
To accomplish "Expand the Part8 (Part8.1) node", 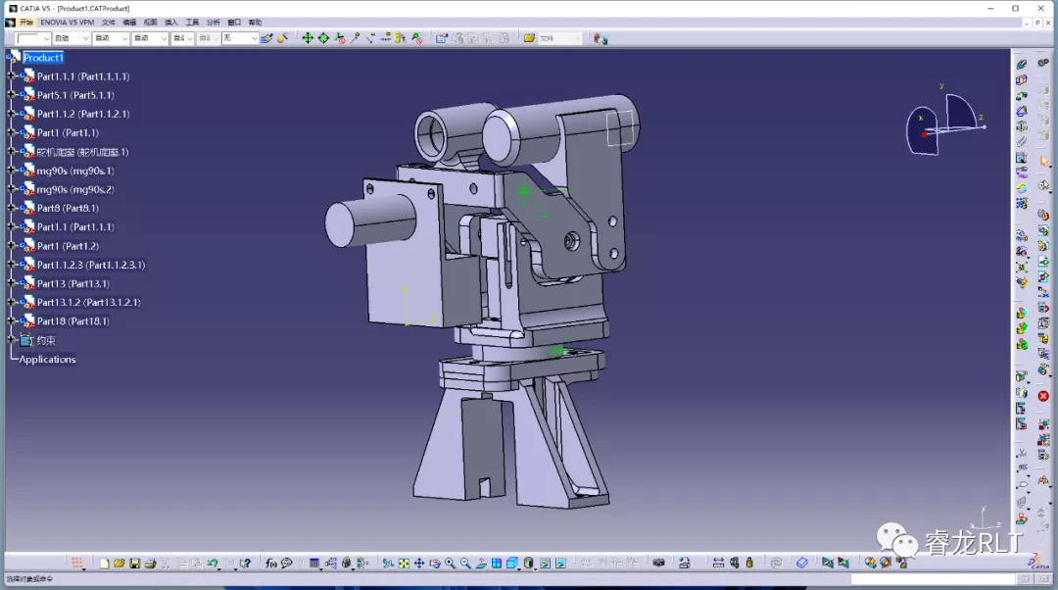I will tap(11, 208).
